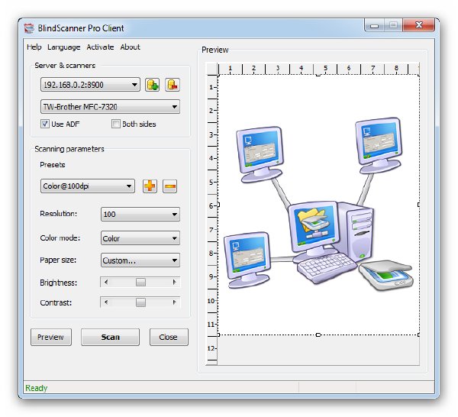Uncheck the Use ADF checkbox
This screenshot has width=458, height=417.
coord(45,124)
